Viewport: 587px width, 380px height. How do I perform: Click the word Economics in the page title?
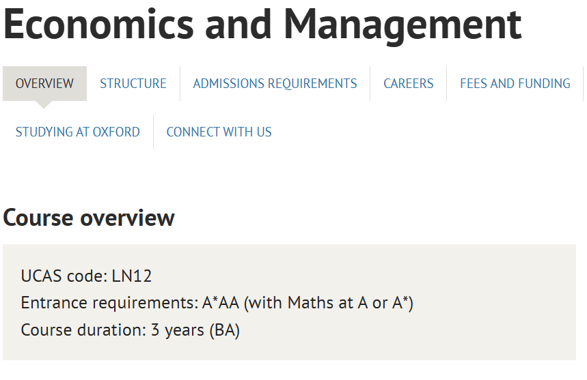tap(98, 25)
